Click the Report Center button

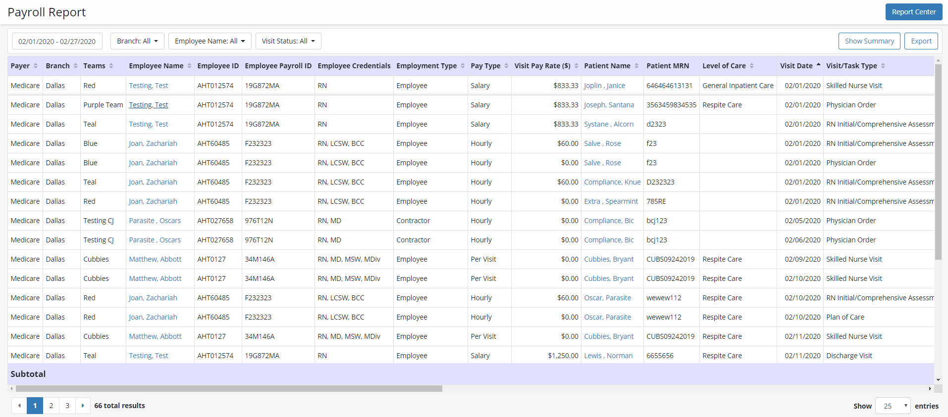coord(913,12)
